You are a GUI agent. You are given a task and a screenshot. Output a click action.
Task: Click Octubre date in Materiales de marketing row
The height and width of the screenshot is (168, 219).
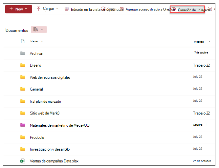[198, 125]
